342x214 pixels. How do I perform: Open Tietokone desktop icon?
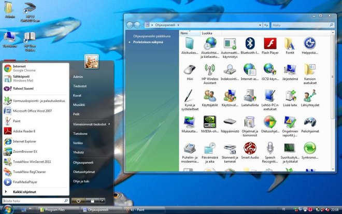pos(10,39)
